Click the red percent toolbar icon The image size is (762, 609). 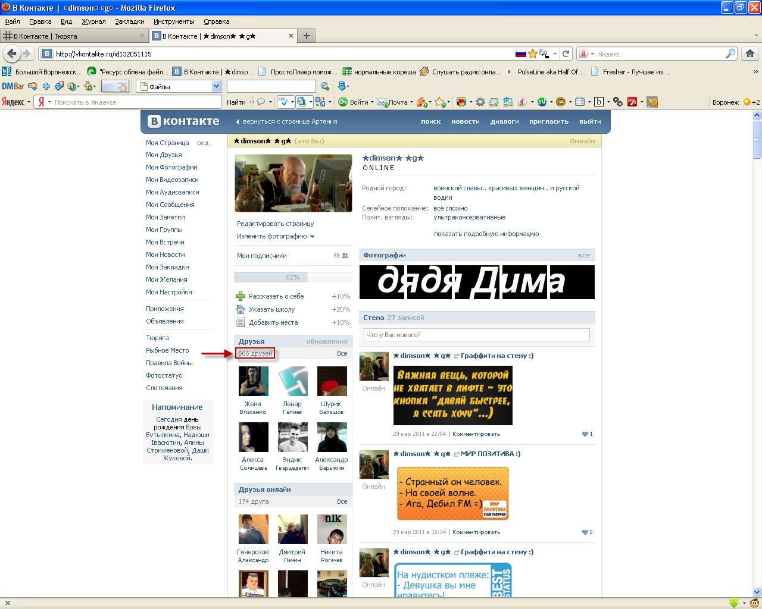click(x=632, y=102)
